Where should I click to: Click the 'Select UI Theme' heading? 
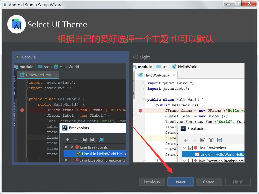(57, 25)
